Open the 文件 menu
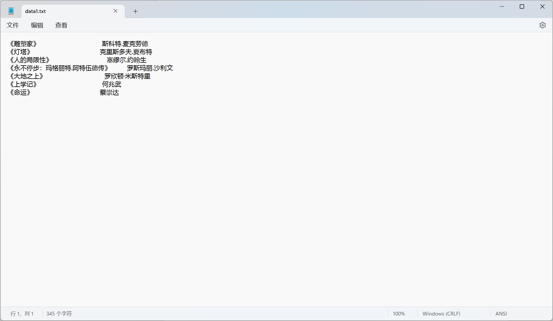The image size is (553, 321). click(13, 25)
